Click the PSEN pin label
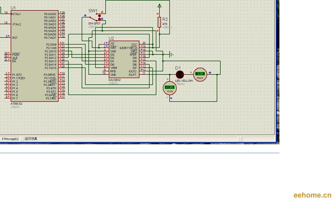The image size is (333, 200). [16, 55]
